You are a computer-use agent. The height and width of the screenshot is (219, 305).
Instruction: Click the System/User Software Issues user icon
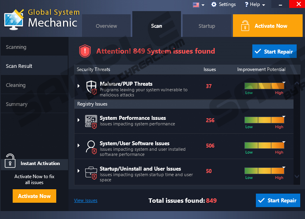tap(91, 147)
